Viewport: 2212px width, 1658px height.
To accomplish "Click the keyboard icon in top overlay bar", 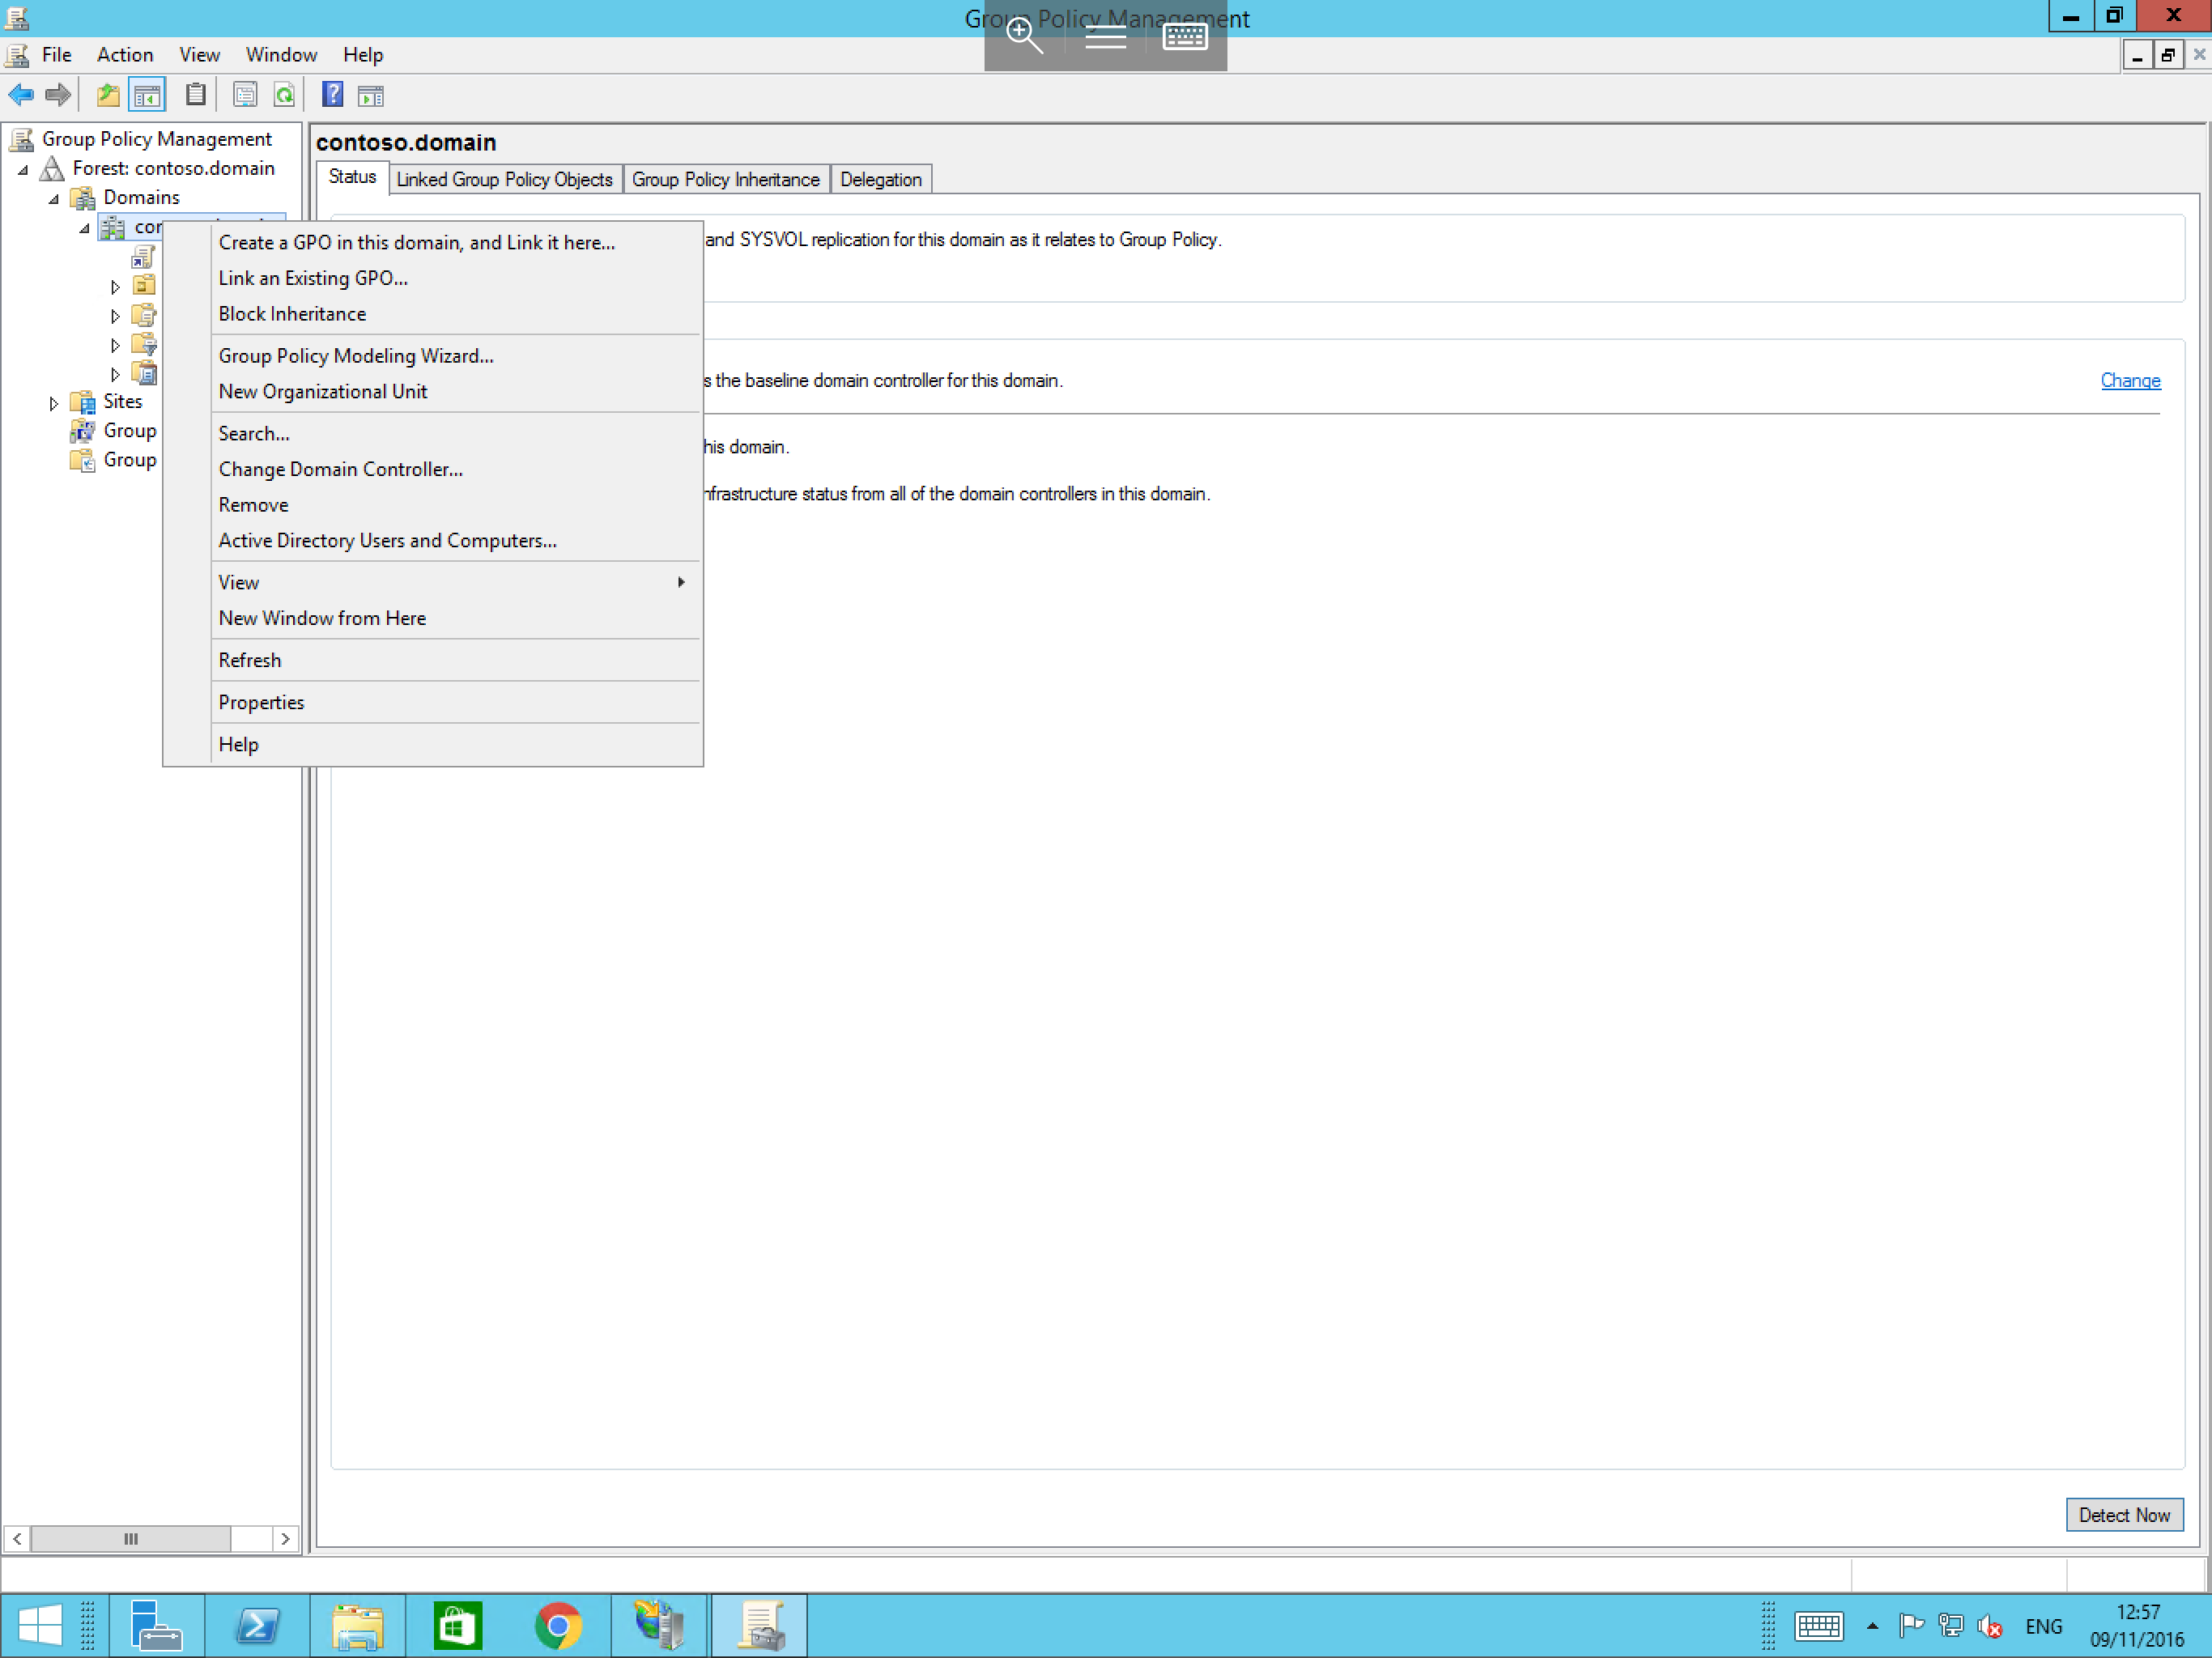I will [1185, 37].
